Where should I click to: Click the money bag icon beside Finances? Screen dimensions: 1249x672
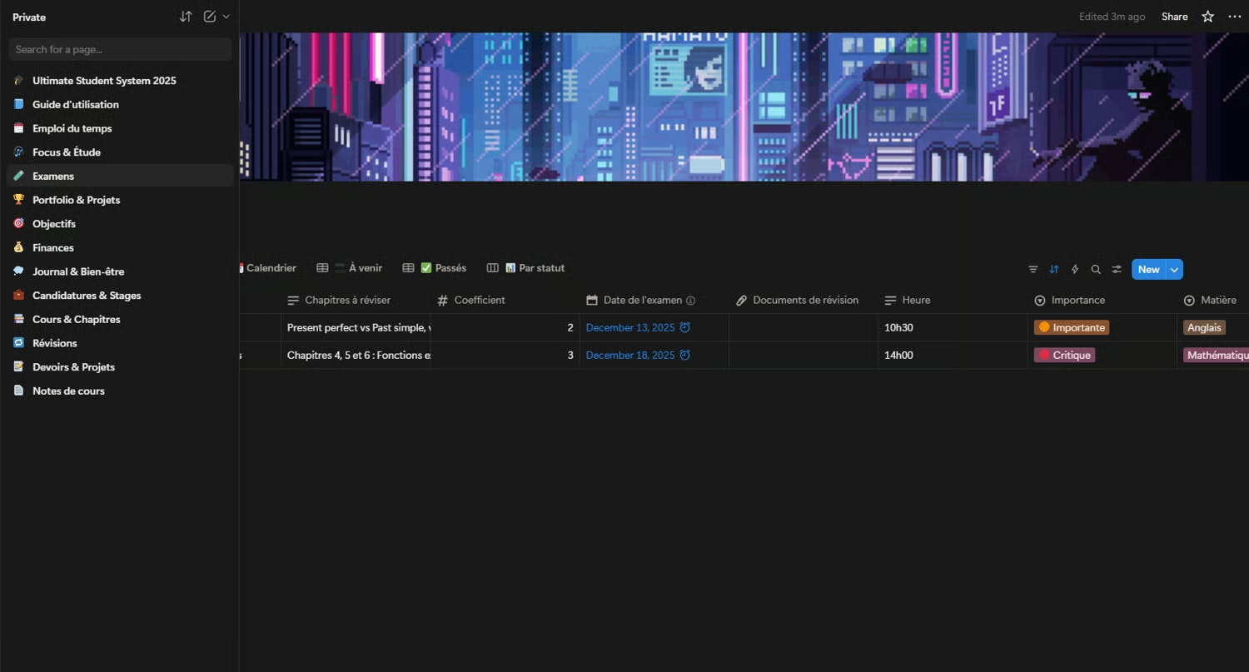[18, 247]
